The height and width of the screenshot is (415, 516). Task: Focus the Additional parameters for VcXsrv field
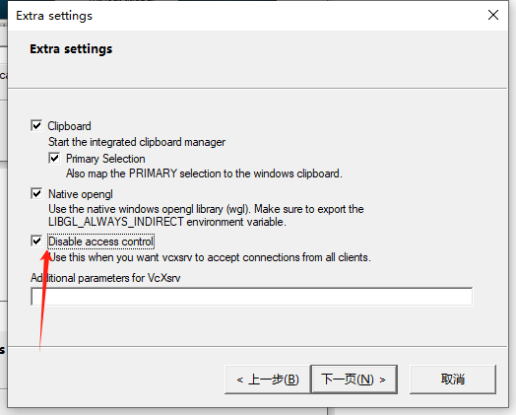(252, 297)
